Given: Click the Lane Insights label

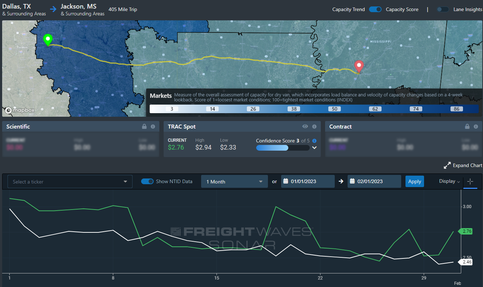Looking at the screenshot, I should (468, 10).
